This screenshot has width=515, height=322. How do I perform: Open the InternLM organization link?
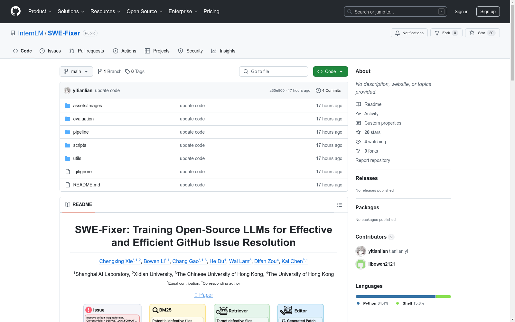coord(31,33)
